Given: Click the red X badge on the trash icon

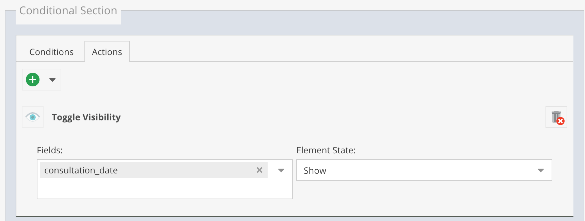Looking at the screenshot, I should tap(560, 121).
